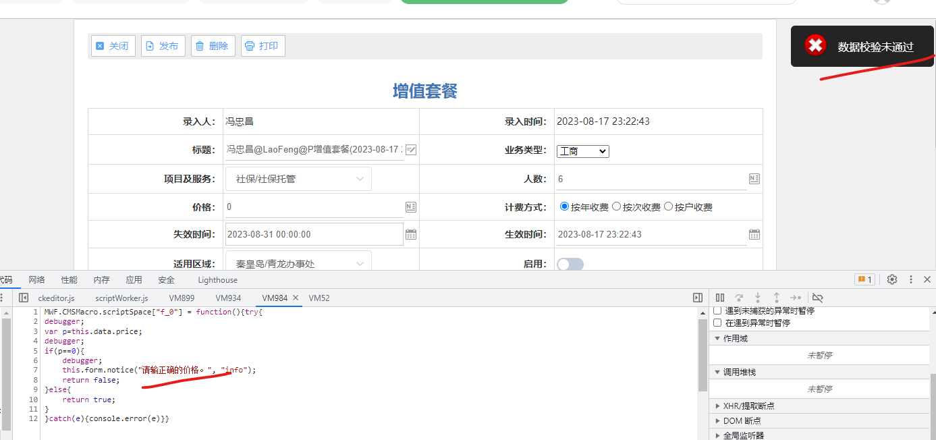Click the 录入时间 value 2023-08-17 23:22:43
The height and width of the screenshot is (440, 936).
pos(603,121)
